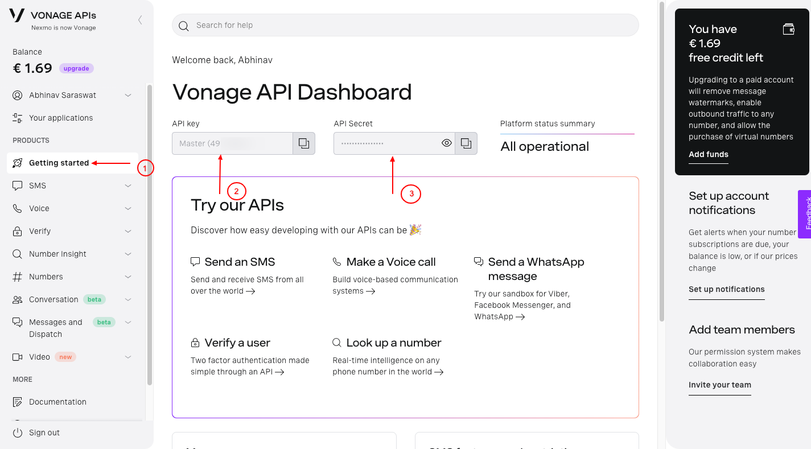
Task: Open Your applications
Action: [61, 118]
